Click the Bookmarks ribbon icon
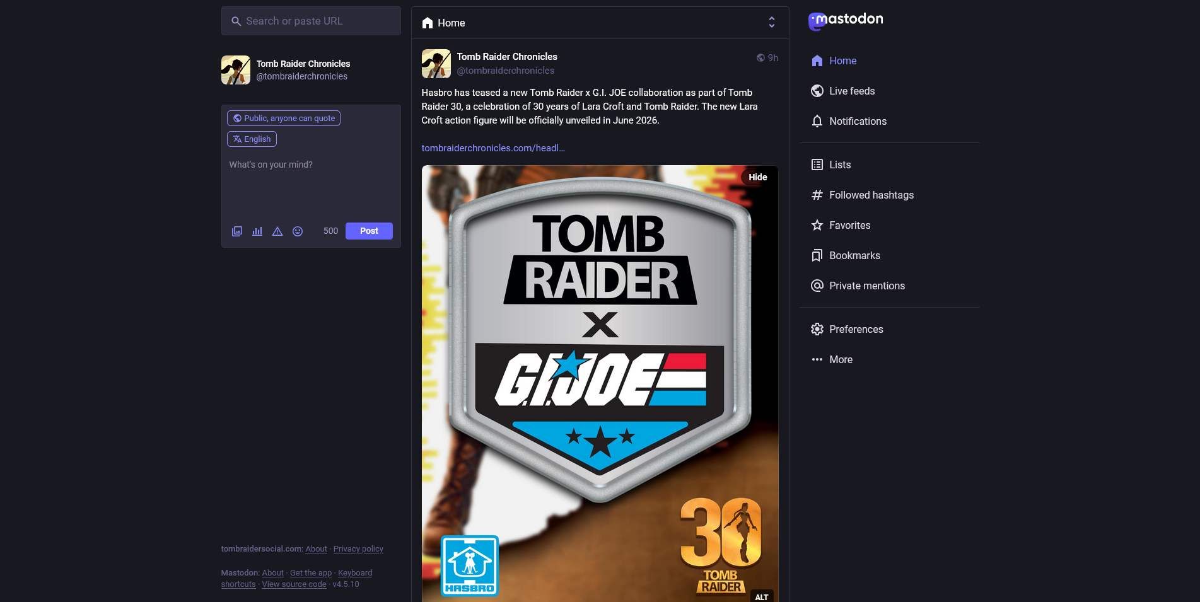1200x602 pixels. coord(817,255)
